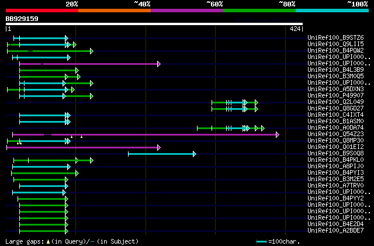The height and width of the screenshot is (246, 374).
Task: Click the query end position 424 label
Action: coord(295,29)
